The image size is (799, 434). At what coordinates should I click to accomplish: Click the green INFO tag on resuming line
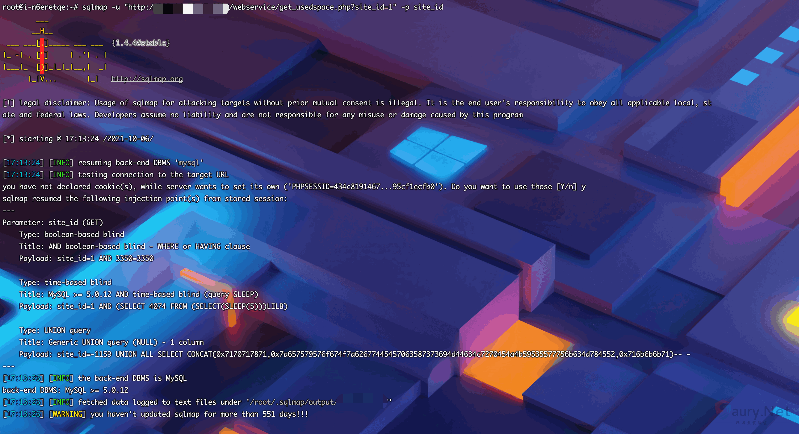(x=61, y=163)
